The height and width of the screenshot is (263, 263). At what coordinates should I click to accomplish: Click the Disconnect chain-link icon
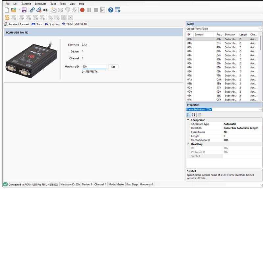pyautogui.click(x=39, y=10)
